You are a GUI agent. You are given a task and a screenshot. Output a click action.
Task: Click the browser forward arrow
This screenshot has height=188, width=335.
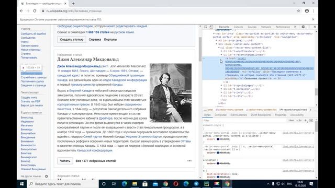(x=28, y=11)
